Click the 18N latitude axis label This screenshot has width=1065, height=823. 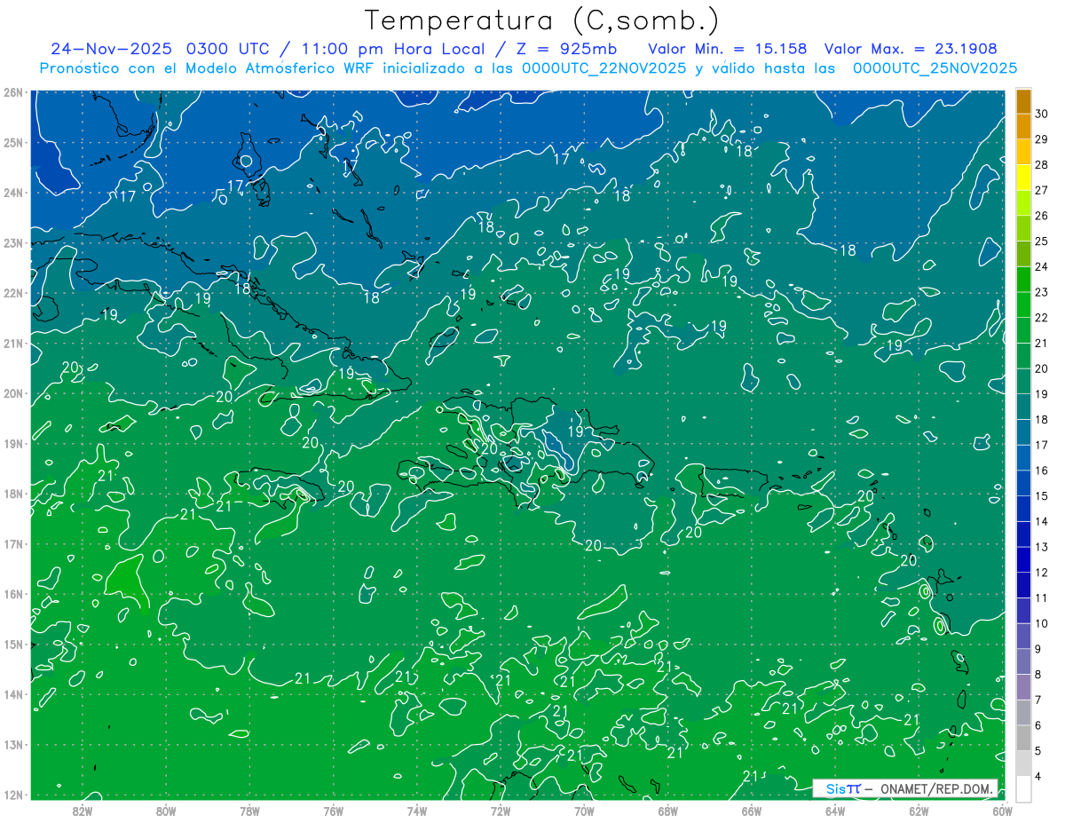(12, 494)
